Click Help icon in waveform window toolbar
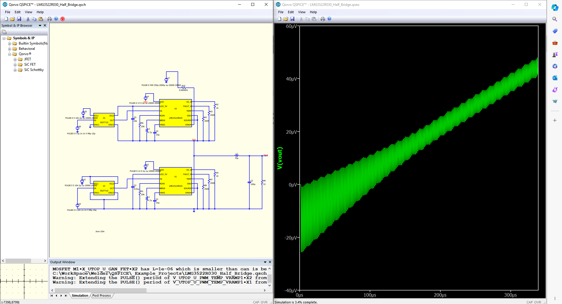This screenshot has width=562, height=304. [329, 19]
